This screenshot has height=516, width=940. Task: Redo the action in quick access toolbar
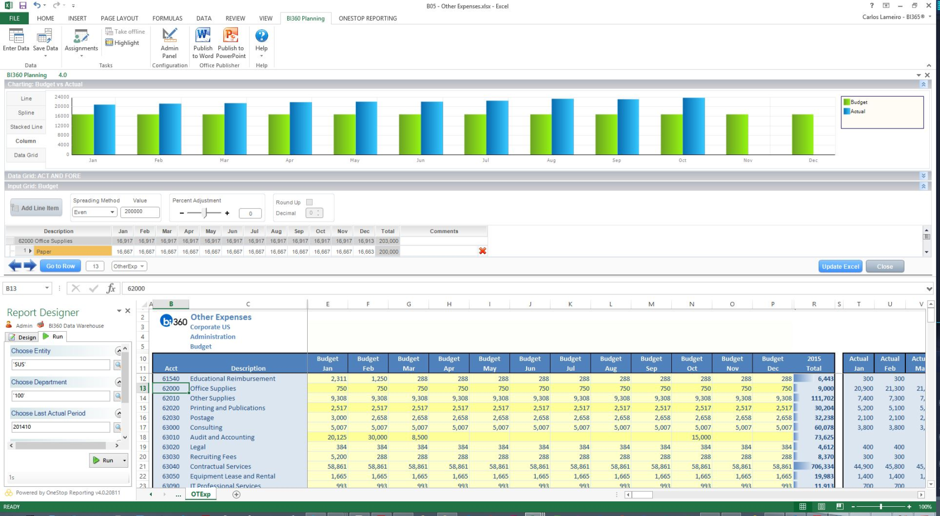coord(56,5)
